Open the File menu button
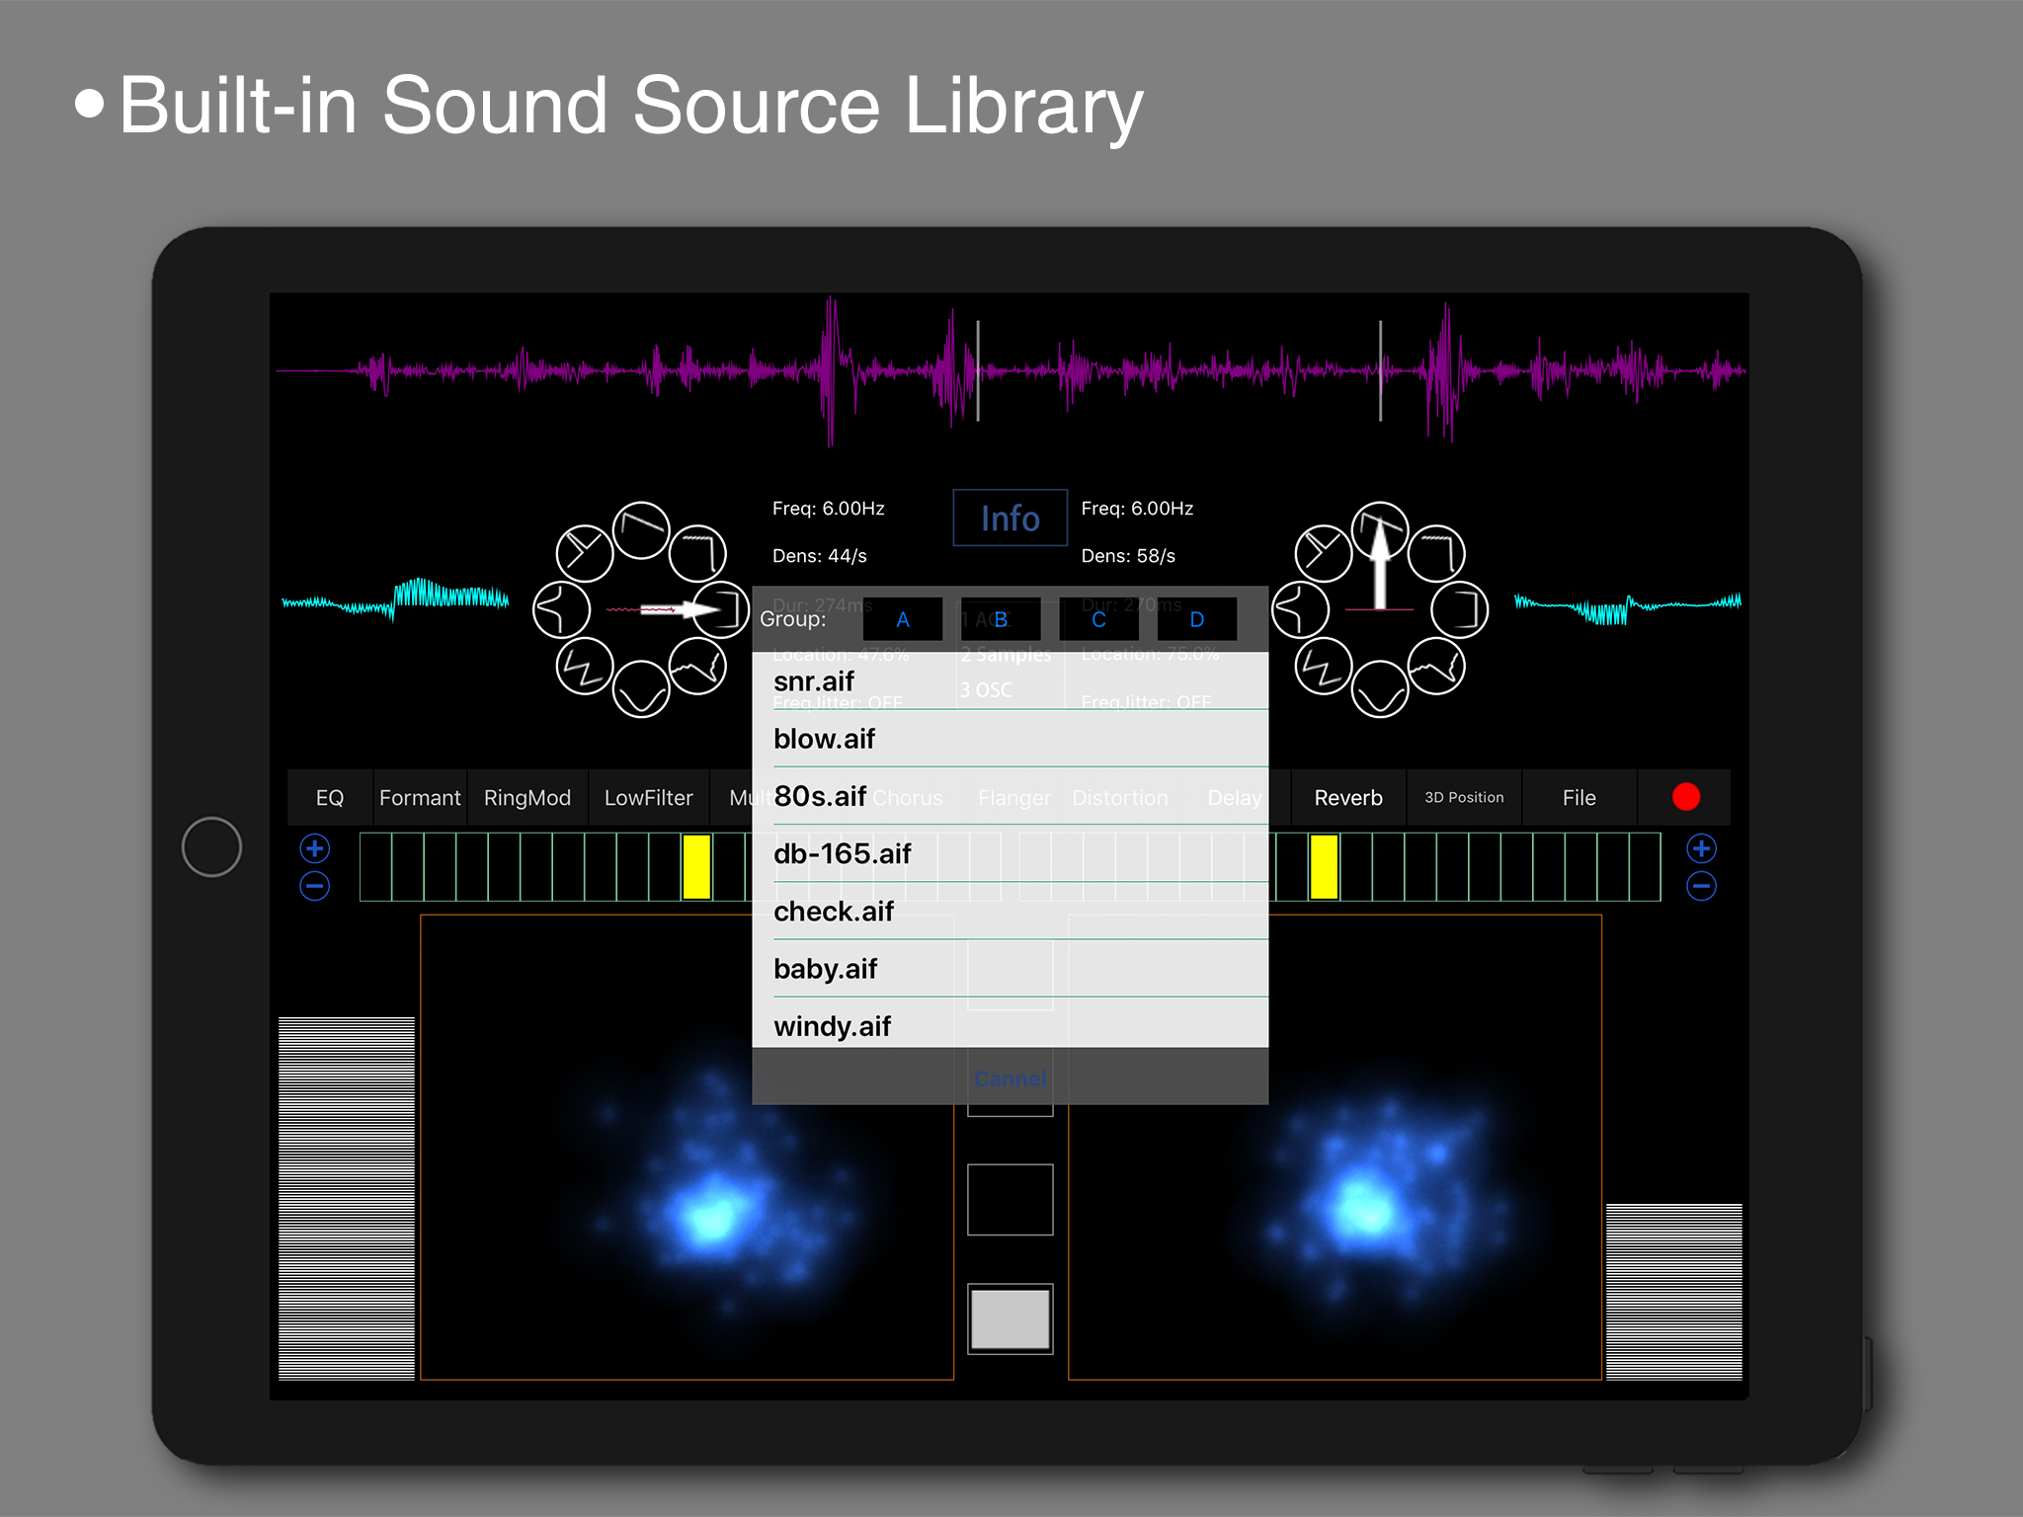The image size is (2023, 1517). pos(1578,797)
